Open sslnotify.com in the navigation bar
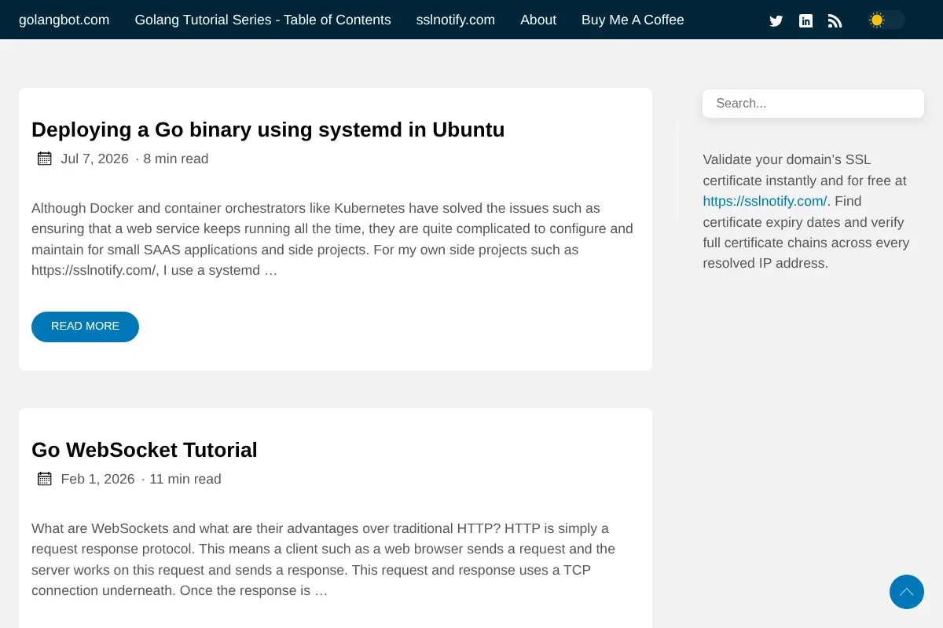Viewport: 943px width, 628px height. 456,20
